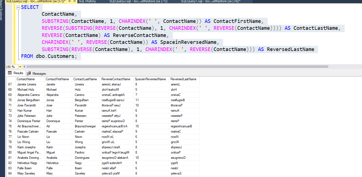Select the ReversedLastName column header
The image size is (362, 177).
(x=184, y=79)
